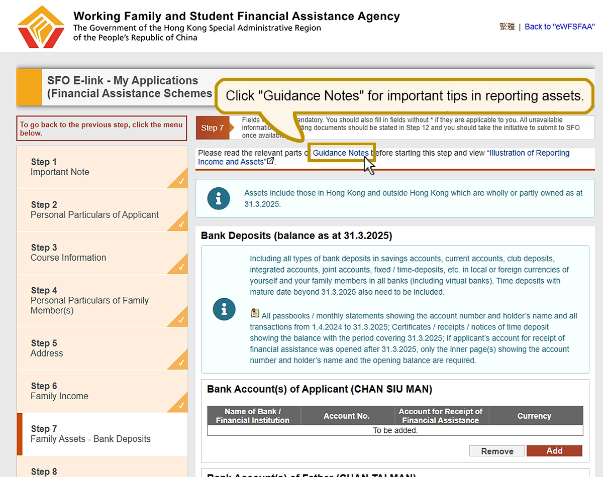This screenshot has height=477, width=603.
Task: Go to Step 2 Personal Particulars of Applicant
Action: (94, 210)
